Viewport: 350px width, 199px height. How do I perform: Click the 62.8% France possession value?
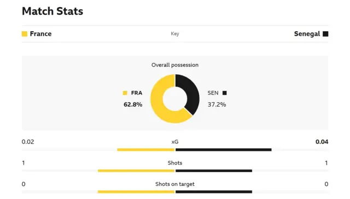[x=133, y=104]
